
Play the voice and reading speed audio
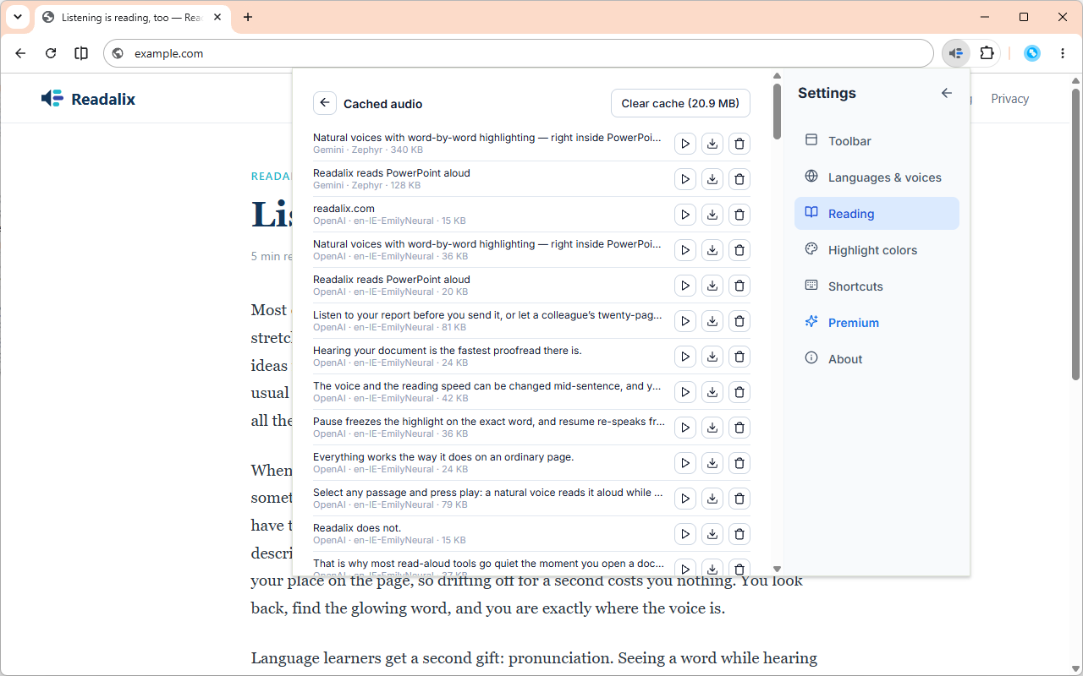click(685, 392)
